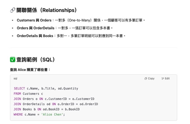Click the 關聯關係 (Relationships) heading
Image resolution: width=190 pixels, height=124 pixels.
(x=47, y=10)
